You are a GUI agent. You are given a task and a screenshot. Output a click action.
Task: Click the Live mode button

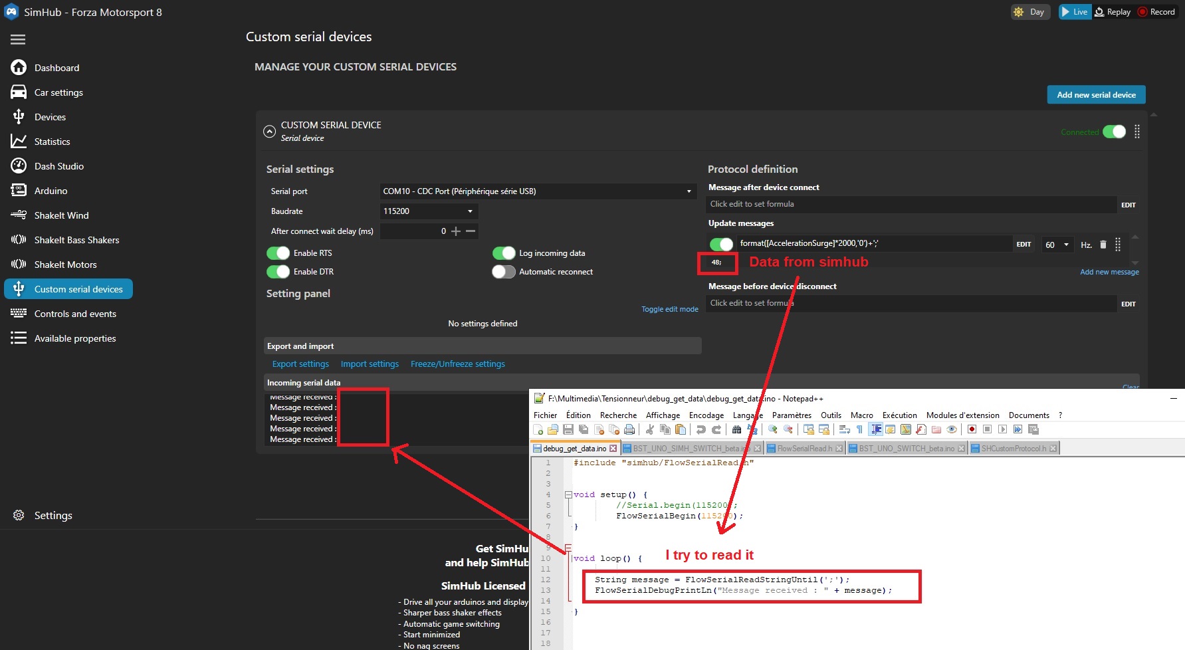[x=1075, y=12]
